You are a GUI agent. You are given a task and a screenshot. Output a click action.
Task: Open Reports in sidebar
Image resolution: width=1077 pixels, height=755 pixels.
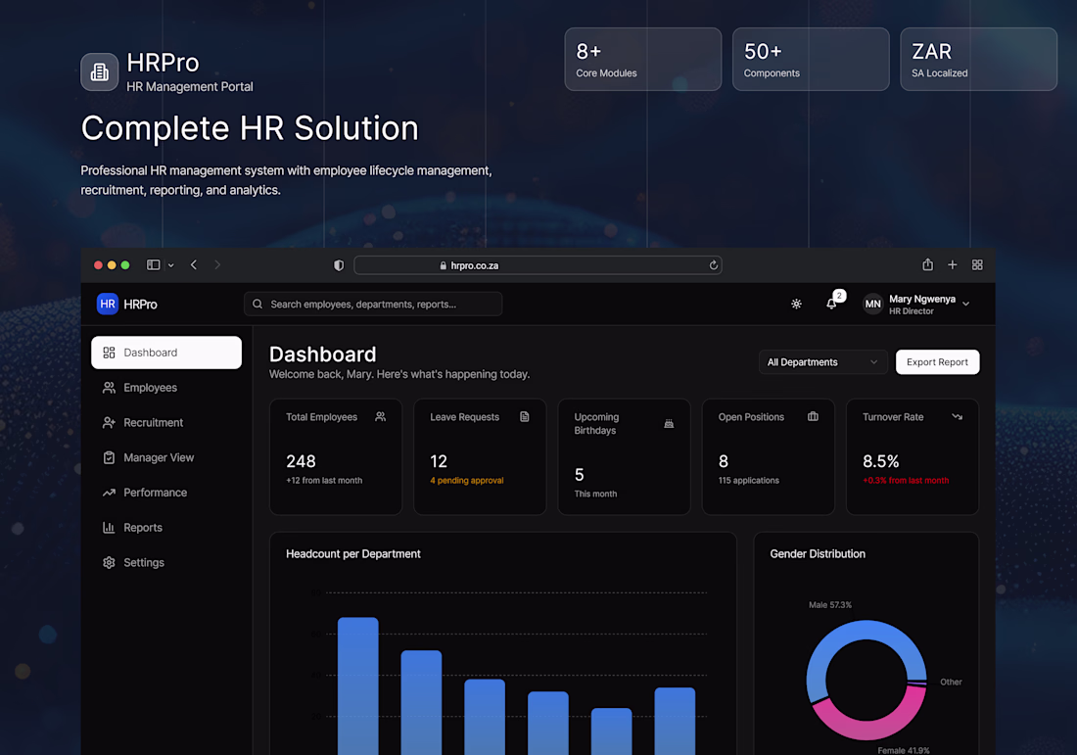point(166,528)
